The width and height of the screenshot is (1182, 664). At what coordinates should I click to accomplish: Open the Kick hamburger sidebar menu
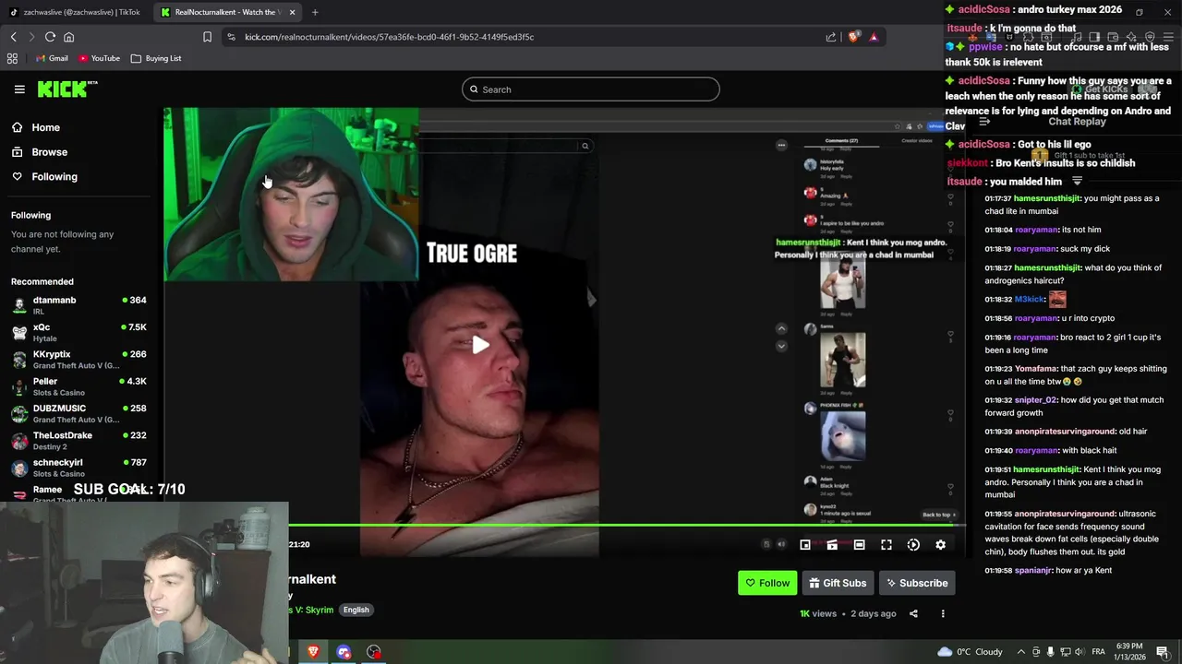click(19, 89)
